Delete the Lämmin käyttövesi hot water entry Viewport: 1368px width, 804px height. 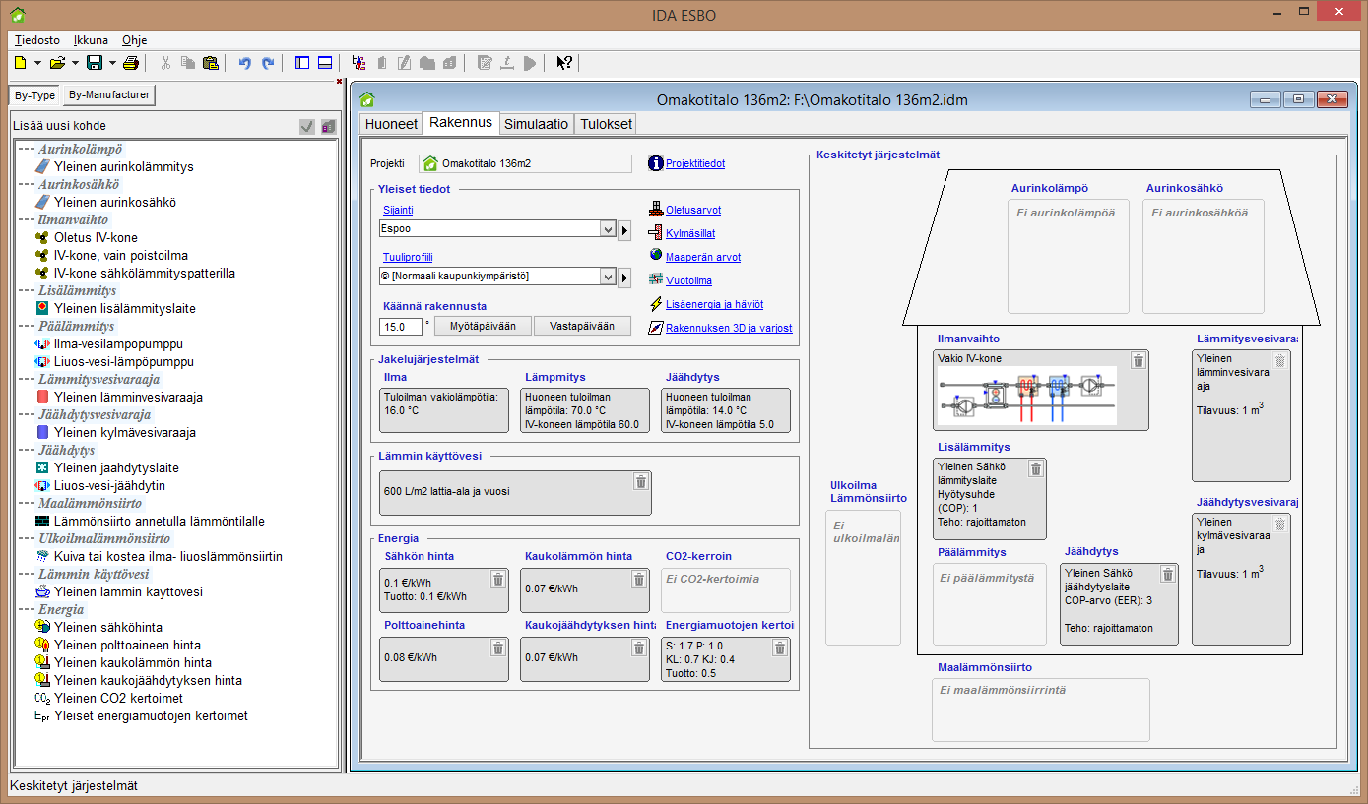click(x=640, y=481)
